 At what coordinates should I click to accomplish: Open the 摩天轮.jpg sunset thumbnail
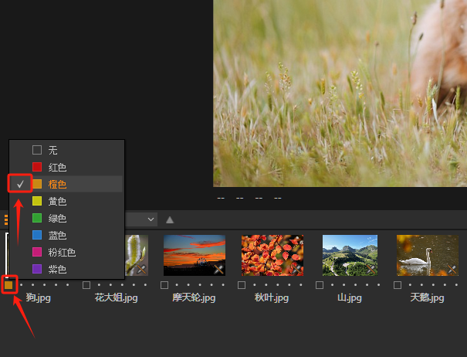coord(195,255)
